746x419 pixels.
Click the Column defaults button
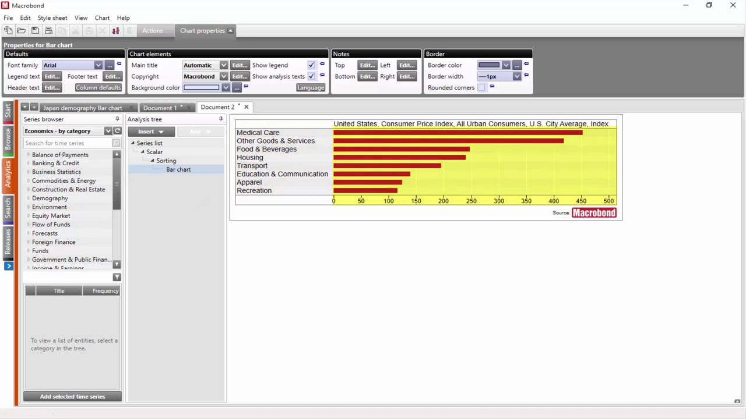coord(98,87)
